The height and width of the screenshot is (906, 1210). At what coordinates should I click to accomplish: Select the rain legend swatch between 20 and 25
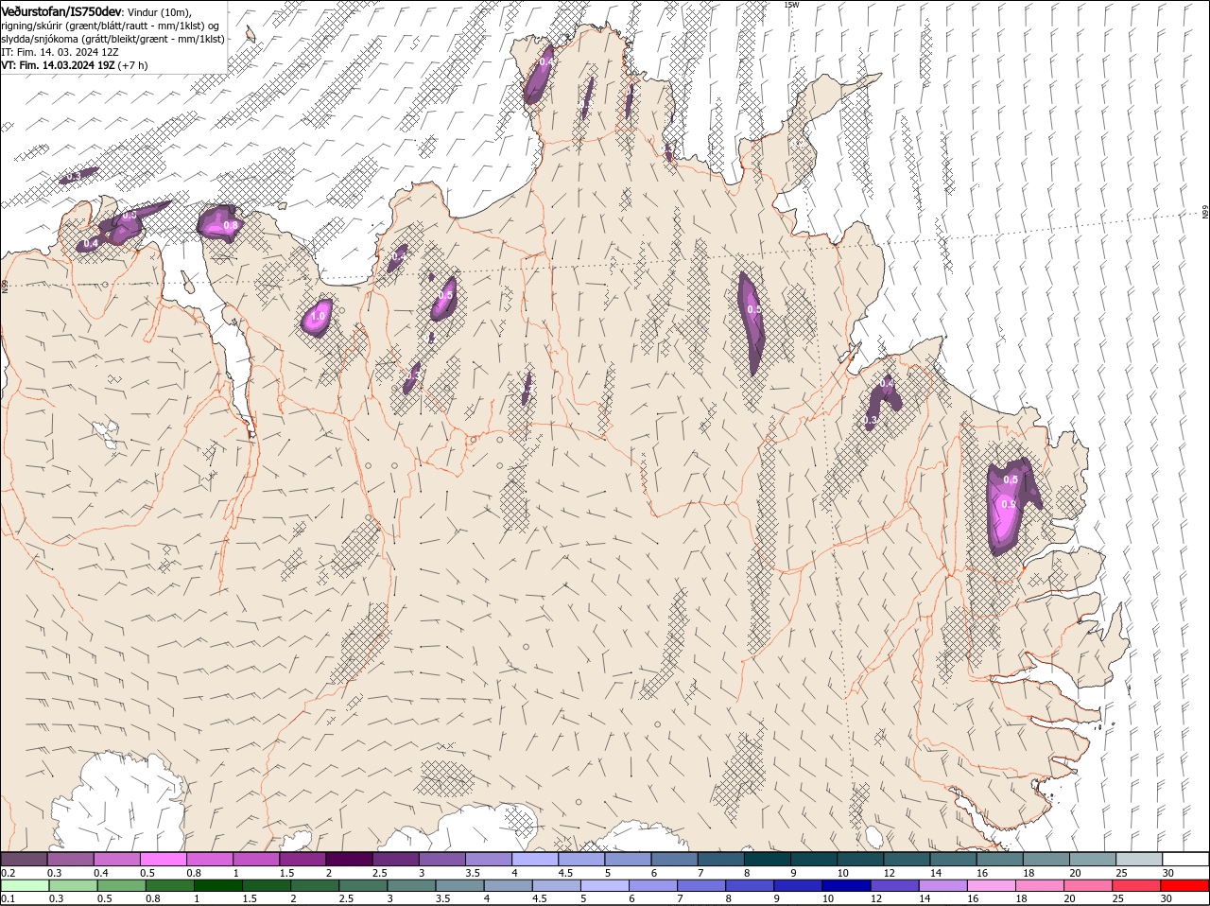(1091, 885)
